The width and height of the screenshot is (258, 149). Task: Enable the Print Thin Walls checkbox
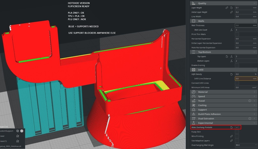pos(237,34)
